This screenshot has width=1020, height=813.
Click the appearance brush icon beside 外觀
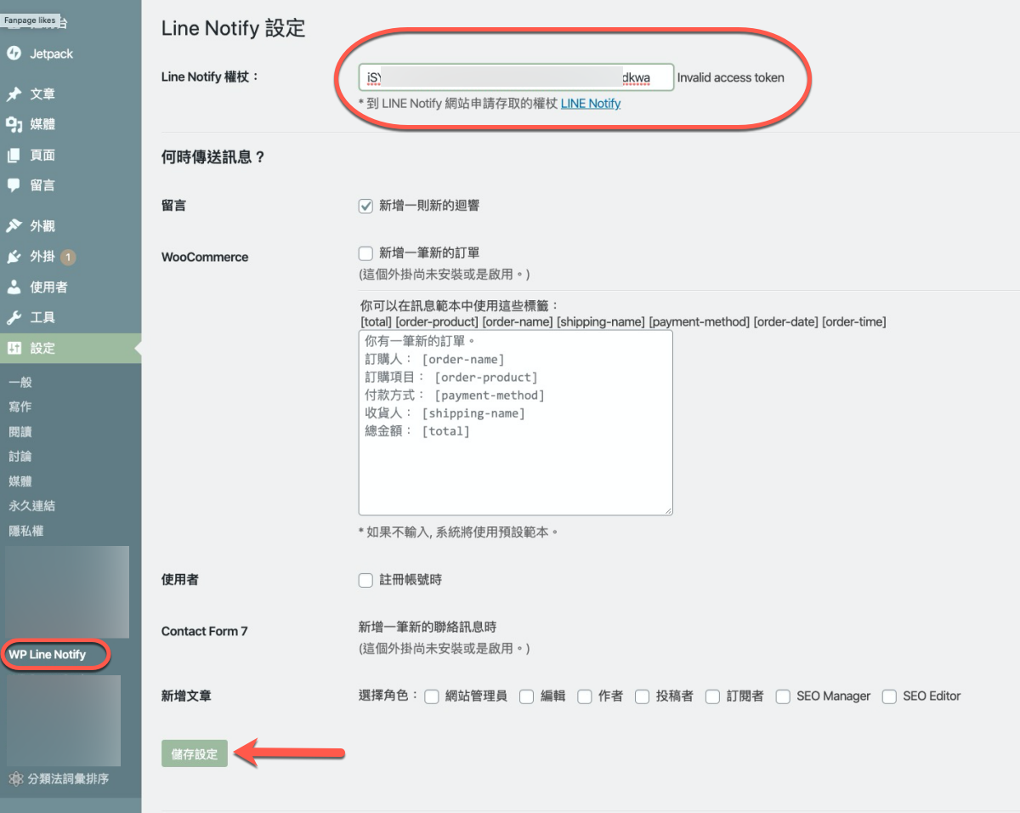coord(14,226)
